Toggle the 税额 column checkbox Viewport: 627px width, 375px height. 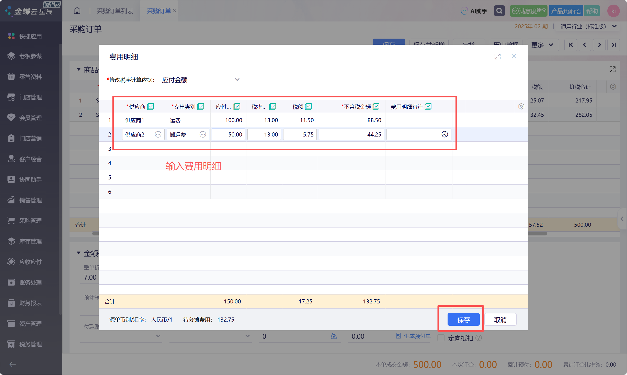(309, 107)
